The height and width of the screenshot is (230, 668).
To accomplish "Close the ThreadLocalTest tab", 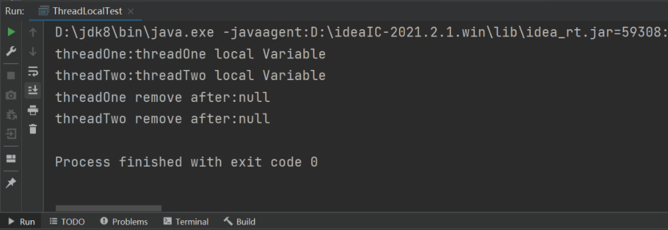I will click(132, 11).
